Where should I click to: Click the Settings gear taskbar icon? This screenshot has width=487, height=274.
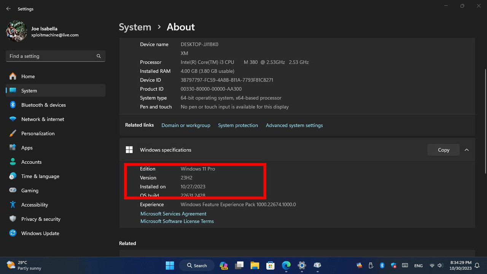click(302, 265)
